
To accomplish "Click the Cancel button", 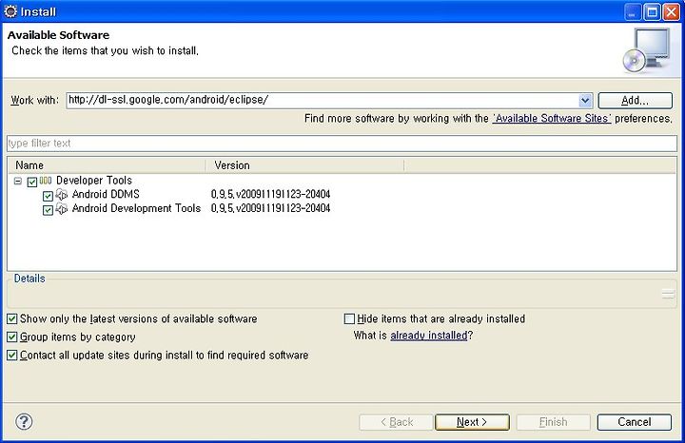I will pos(635,422).
